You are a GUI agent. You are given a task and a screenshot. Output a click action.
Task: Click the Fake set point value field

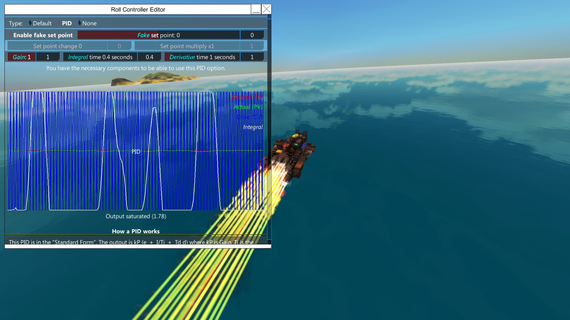pyautogui.click(x=252, y=35)
